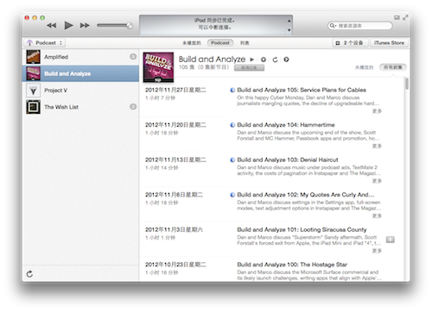Click episode 103 partially played indicator
432x312 pixels.
[232, 160]
